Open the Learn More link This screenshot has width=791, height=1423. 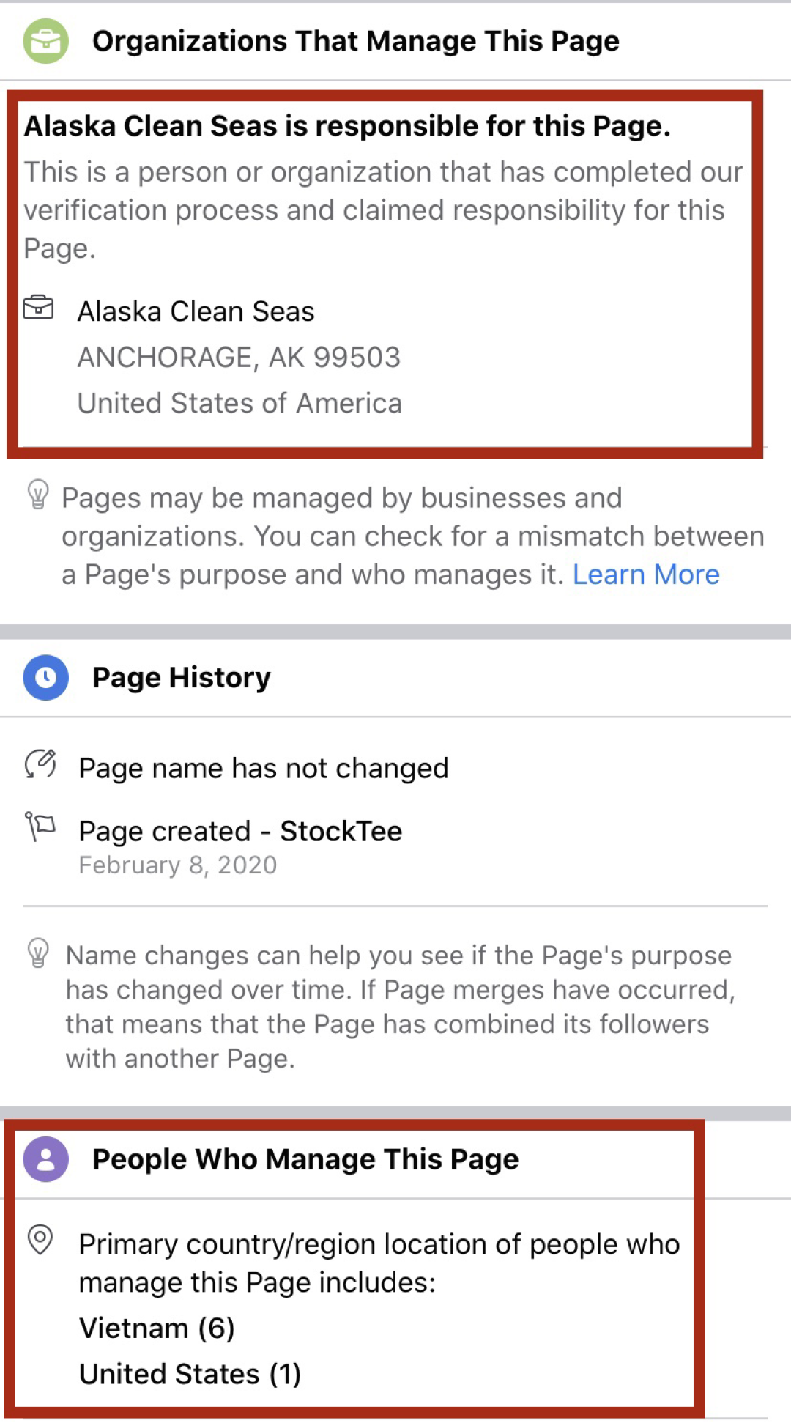tap(646, 574)
